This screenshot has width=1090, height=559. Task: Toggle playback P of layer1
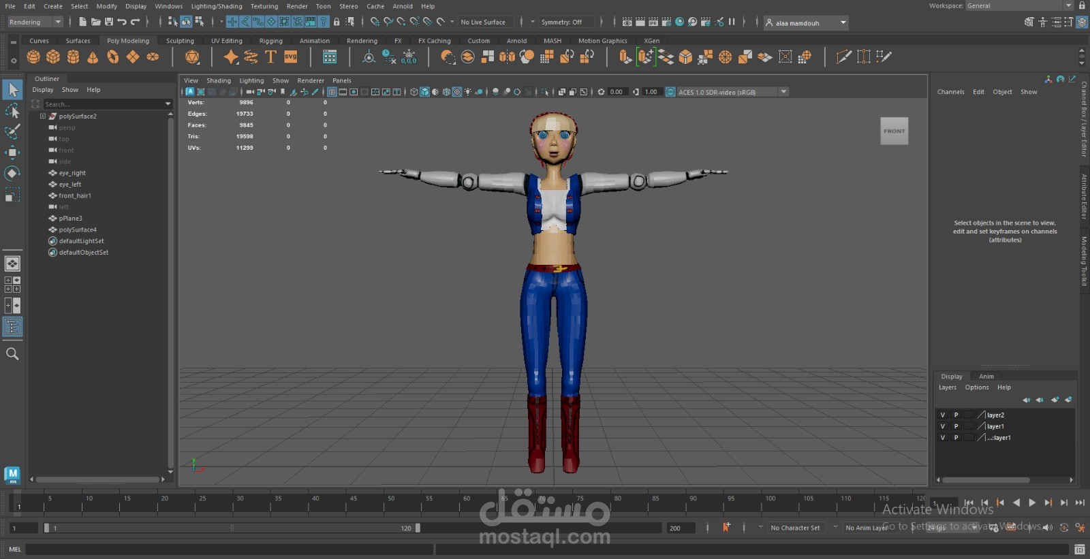[x=956, y=426]
